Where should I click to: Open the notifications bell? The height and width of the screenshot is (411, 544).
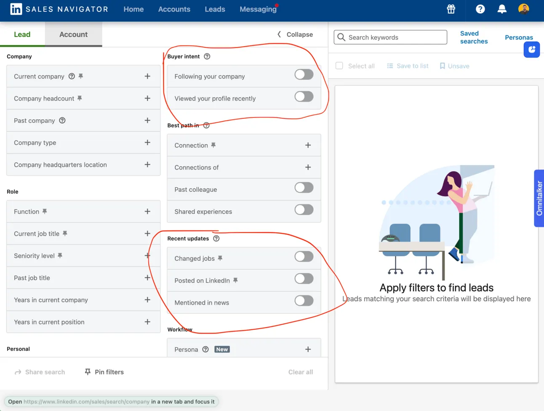pyautogui.click(x=501, y=9)
